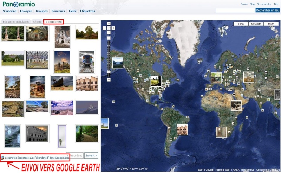Click Rechercher un lieu button

[x=268, y=11]
